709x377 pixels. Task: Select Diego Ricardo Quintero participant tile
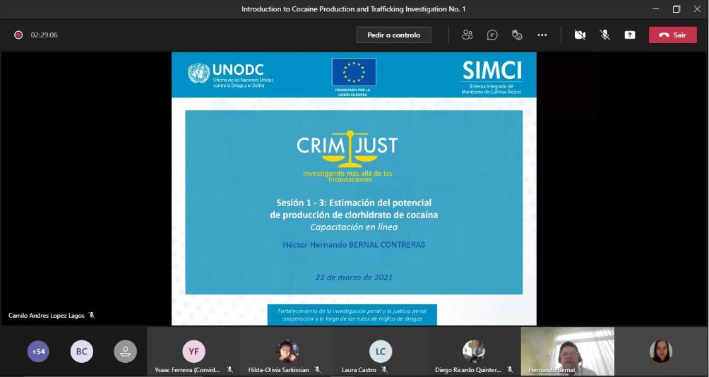(x=474, y=352)
